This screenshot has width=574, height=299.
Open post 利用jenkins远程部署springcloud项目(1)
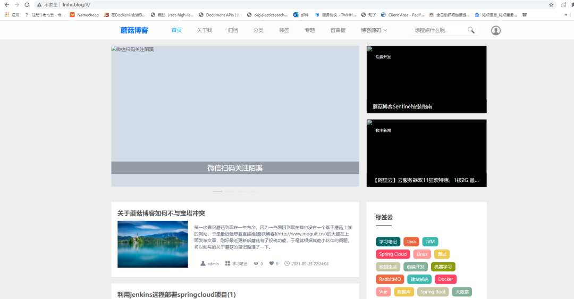pos(176,295)
